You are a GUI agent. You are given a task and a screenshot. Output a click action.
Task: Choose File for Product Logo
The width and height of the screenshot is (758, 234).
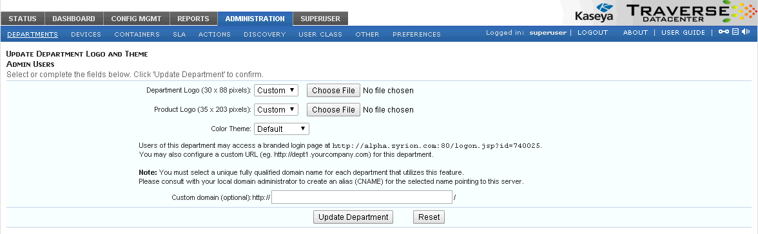pos(334,109)
